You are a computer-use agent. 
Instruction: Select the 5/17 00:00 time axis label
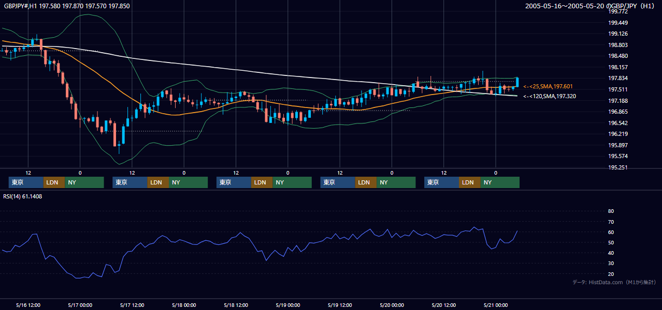80,305
